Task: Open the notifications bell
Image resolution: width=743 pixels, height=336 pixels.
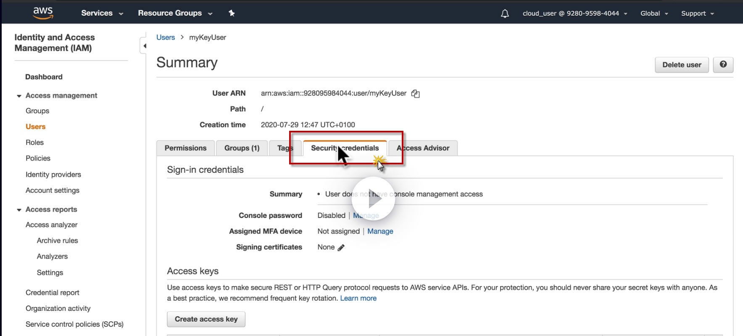Action: point(505,13)
